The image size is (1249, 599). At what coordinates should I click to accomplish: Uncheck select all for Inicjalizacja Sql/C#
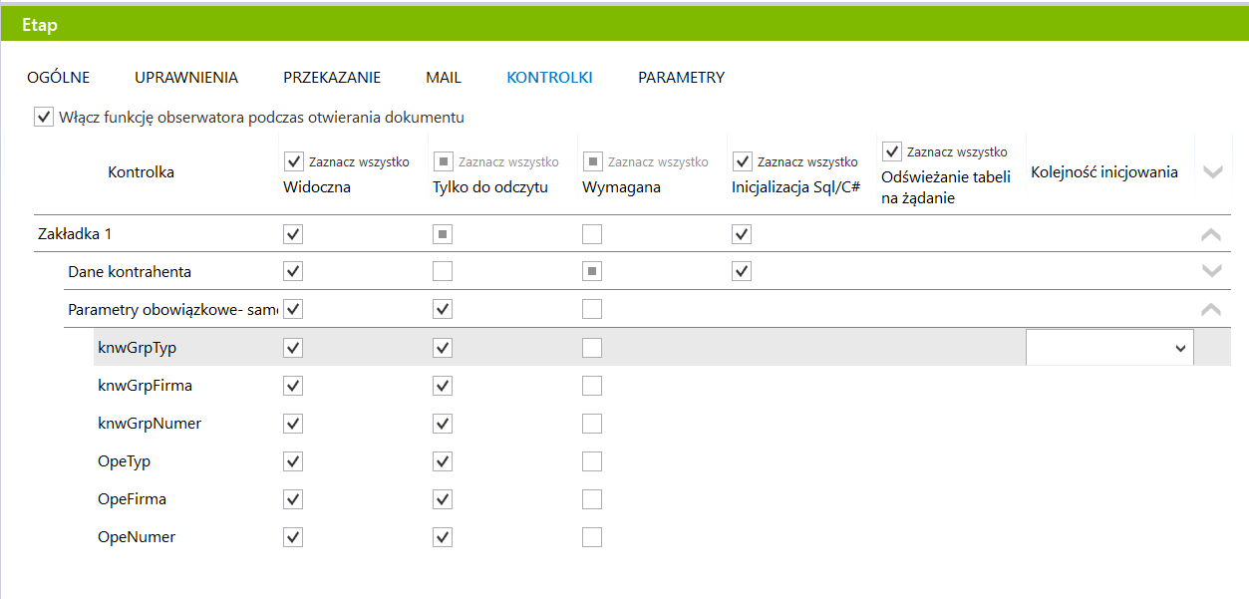coord(742,161)
